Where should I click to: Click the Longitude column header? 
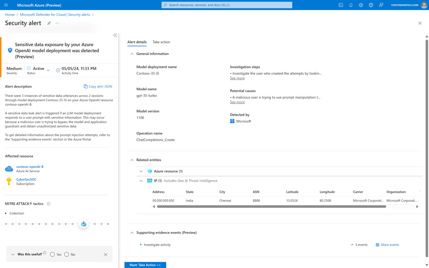pyautogui.click(x=327, y=192)
